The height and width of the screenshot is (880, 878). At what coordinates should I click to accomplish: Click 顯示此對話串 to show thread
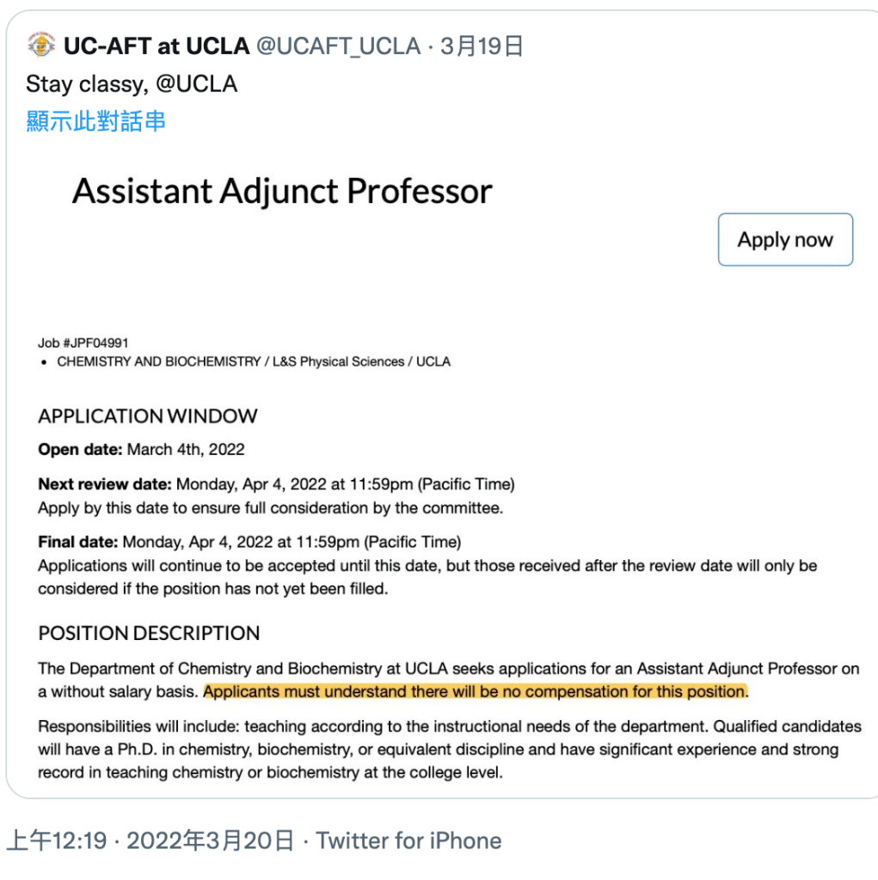click(x=96, y=121)
